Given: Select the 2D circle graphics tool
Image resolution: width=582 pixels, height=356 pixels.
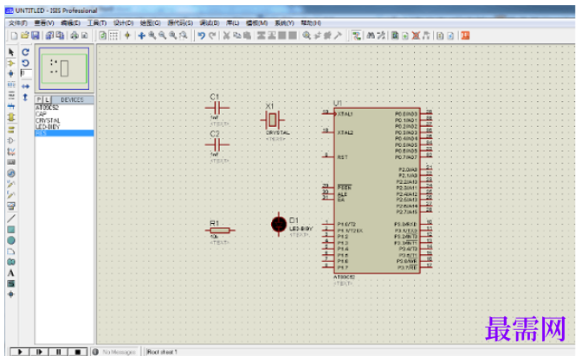Looking at the screenshot, I should pyautogui.click(x=11, y=240).
